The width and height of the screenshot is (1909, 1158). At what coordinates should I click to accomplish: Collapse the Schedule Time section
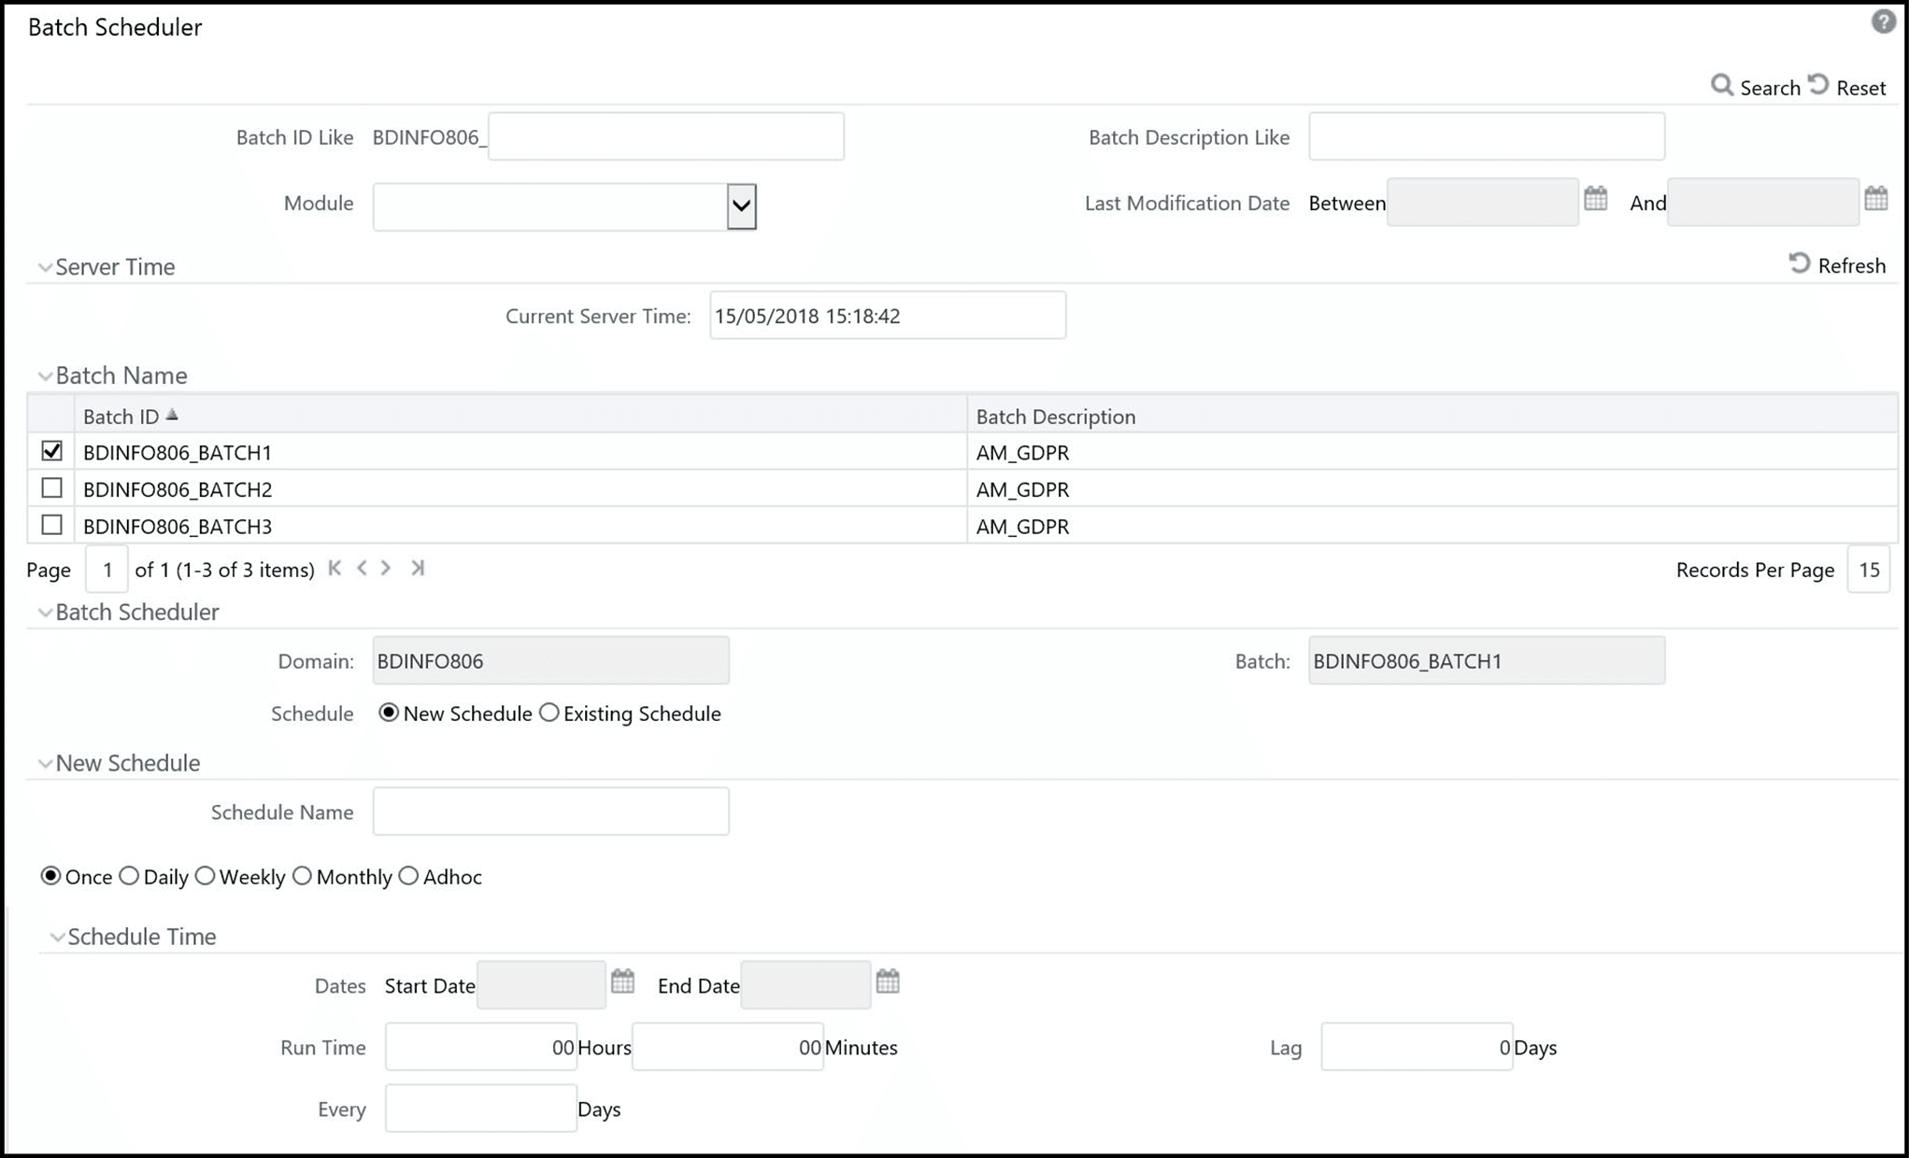tap(58, 936)
